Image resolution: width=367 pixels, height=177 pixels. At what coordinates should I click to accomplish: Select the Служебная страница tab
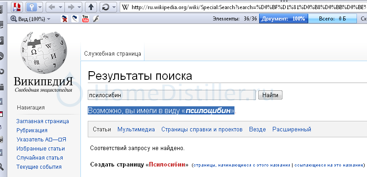click(112, 54)
